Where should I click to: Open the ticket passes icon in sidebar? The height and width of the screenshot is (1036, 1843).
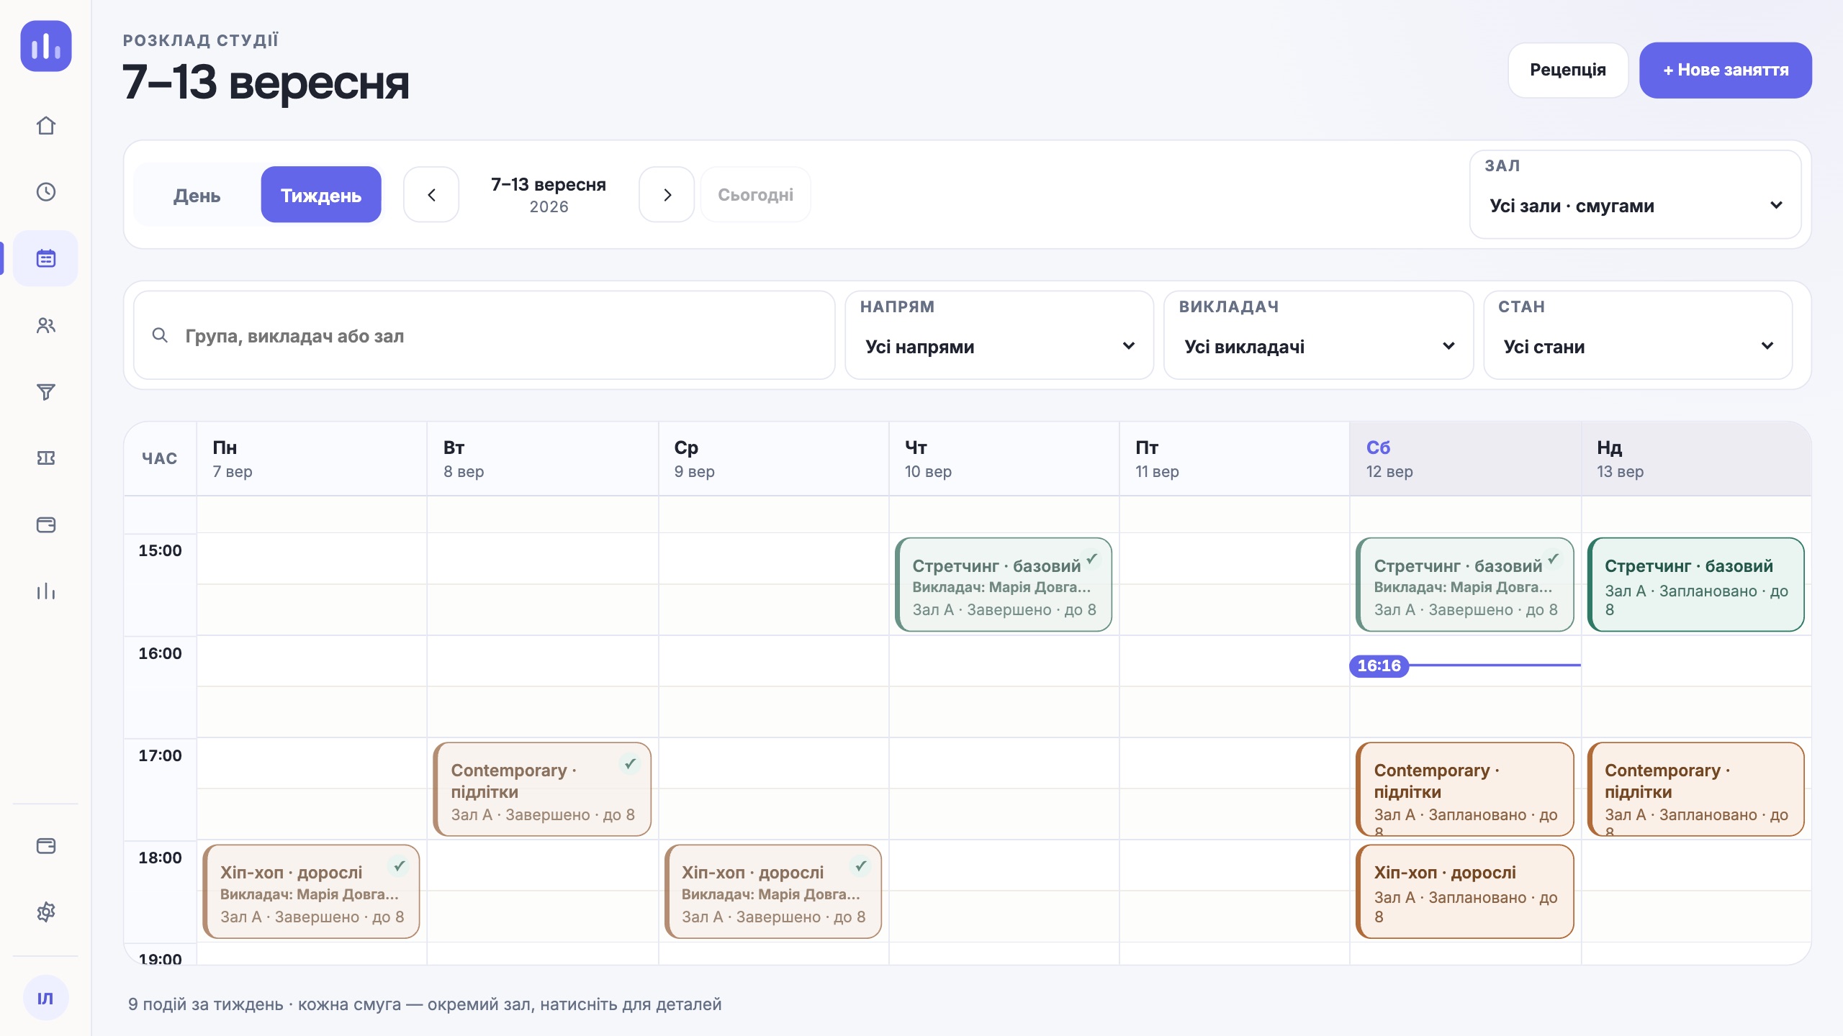point(46,458)
